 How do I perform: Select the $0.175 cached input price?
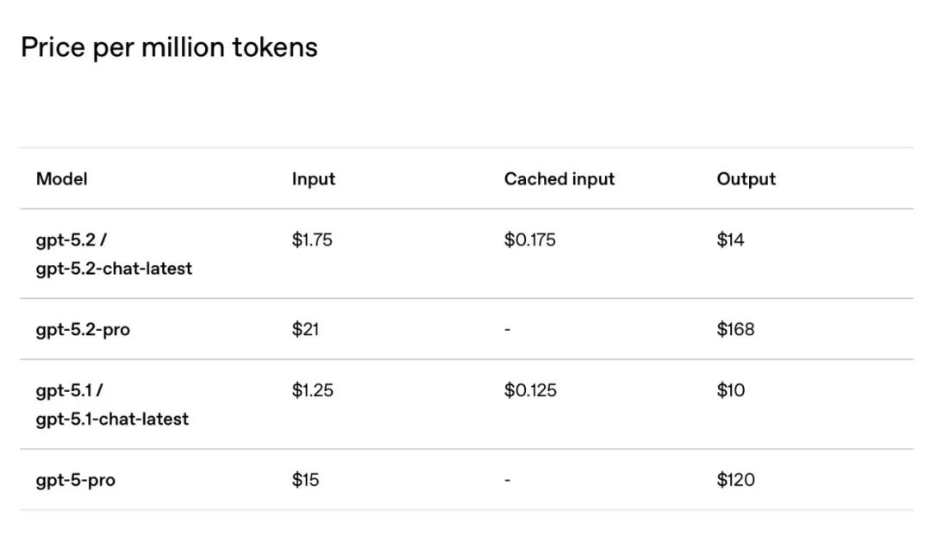tap(530, 240)
